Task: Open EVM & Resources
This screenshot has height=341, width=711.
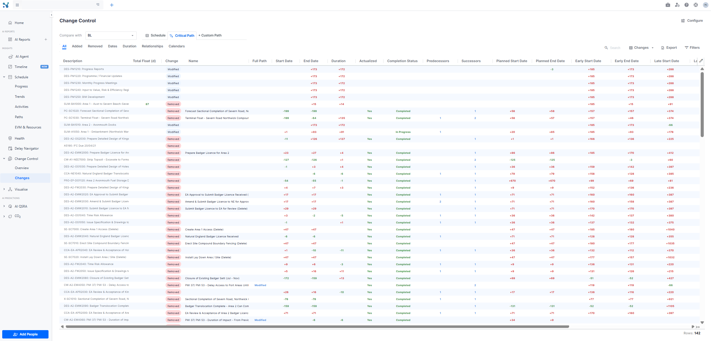Action: pos(28,127)
